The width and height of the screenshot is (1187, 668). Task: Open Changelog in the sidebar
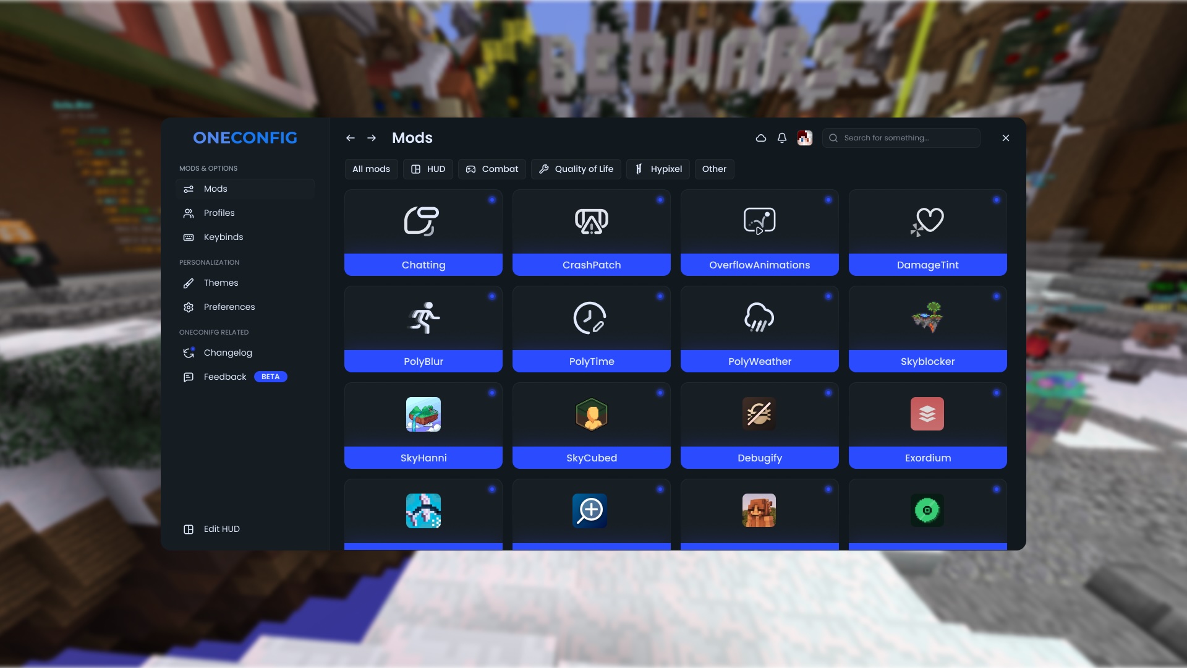pos(245,353)
